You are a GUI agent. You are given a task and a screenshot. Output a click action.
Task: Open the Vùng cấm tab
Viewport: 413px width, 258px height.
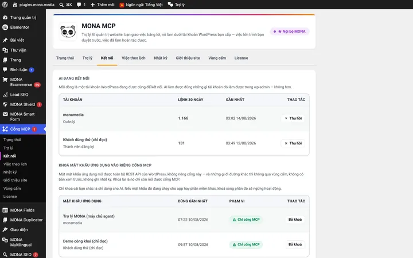coord(217,58)
